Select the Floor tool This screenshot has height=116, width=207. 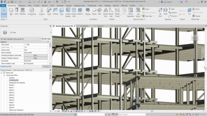pos(61,12)
